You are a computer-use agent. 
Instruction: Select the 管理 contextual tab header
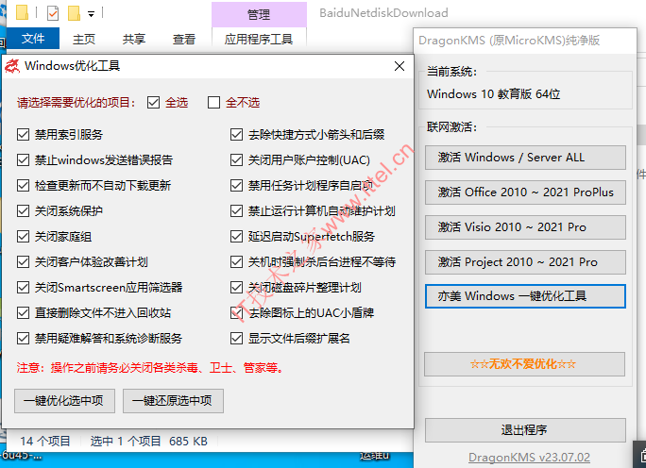[x=259, y=15]
